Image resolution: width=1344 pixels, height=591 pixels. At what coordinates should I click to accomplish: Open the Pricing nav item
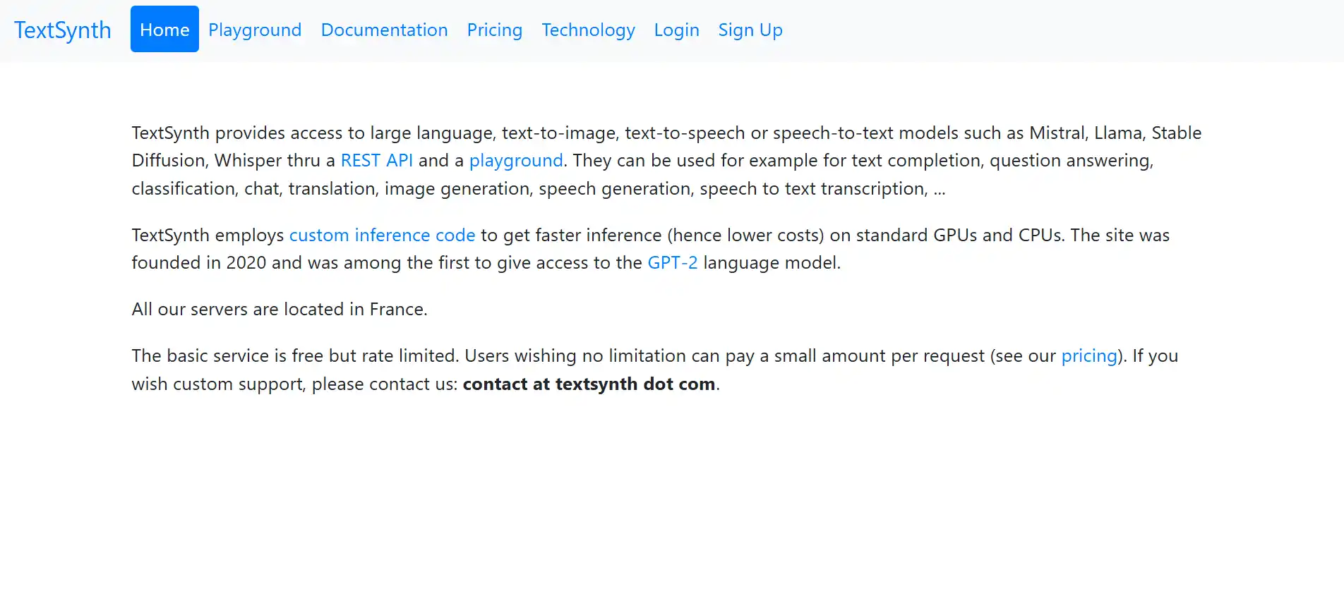click(x=495, y=30)
